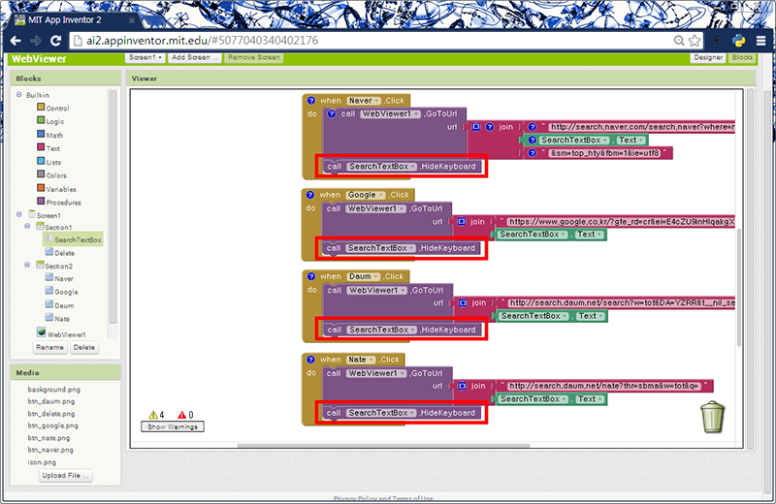Image resolution: width=776 pixels, height=504 pixels.
Task: Click HideKeyboard call in Naver handler
Action: 402,167
